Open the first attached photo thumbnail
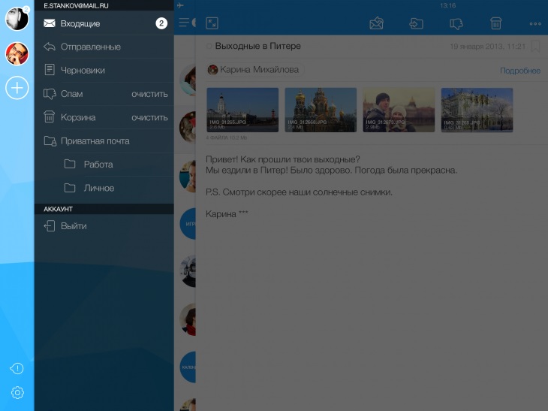The width and height of the screenshot is (548, 411). coord(242,110)
